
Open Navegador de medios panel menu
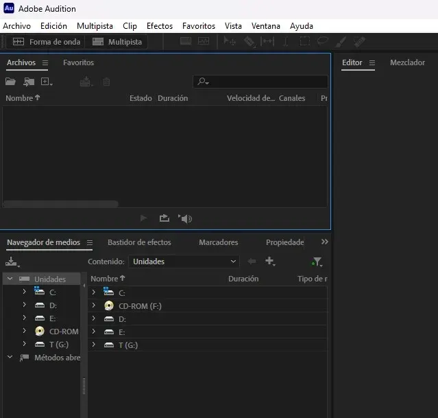[89, 242]
